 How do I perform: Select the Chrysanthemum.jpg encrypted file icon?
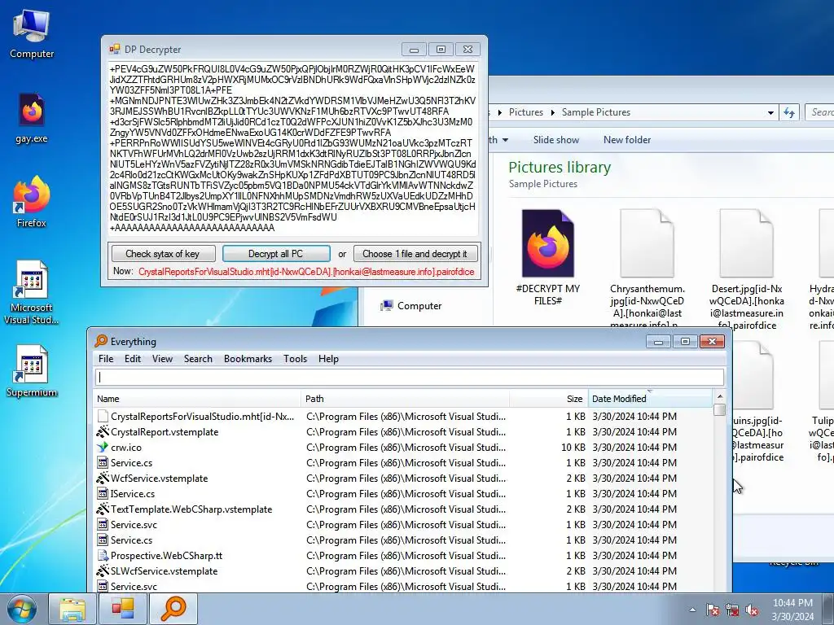pos(647,243)
